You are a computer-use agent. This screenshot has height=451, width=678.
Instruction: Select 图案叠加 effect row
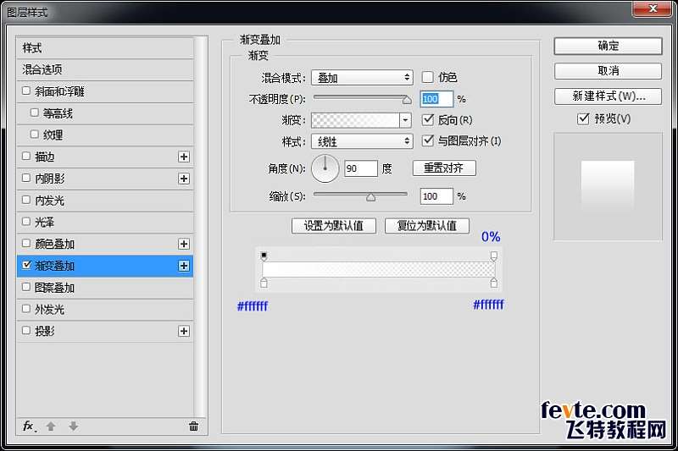(104, 288)
